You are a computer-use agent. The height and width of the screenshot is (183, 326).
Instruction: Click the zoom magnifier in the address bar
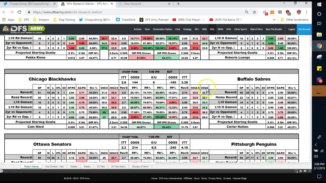point(247,12)
